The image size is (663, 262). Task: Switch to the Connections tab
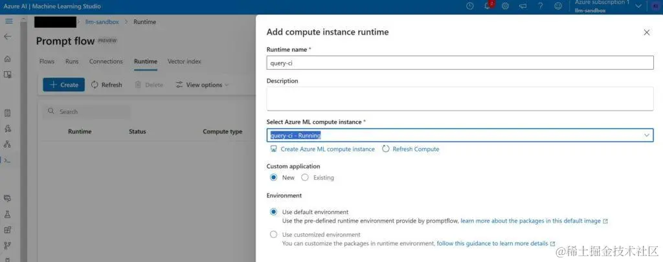[106, 61]
